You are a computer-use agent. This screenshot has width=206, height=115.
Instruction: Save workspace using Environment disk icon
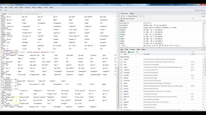[124, 16]
